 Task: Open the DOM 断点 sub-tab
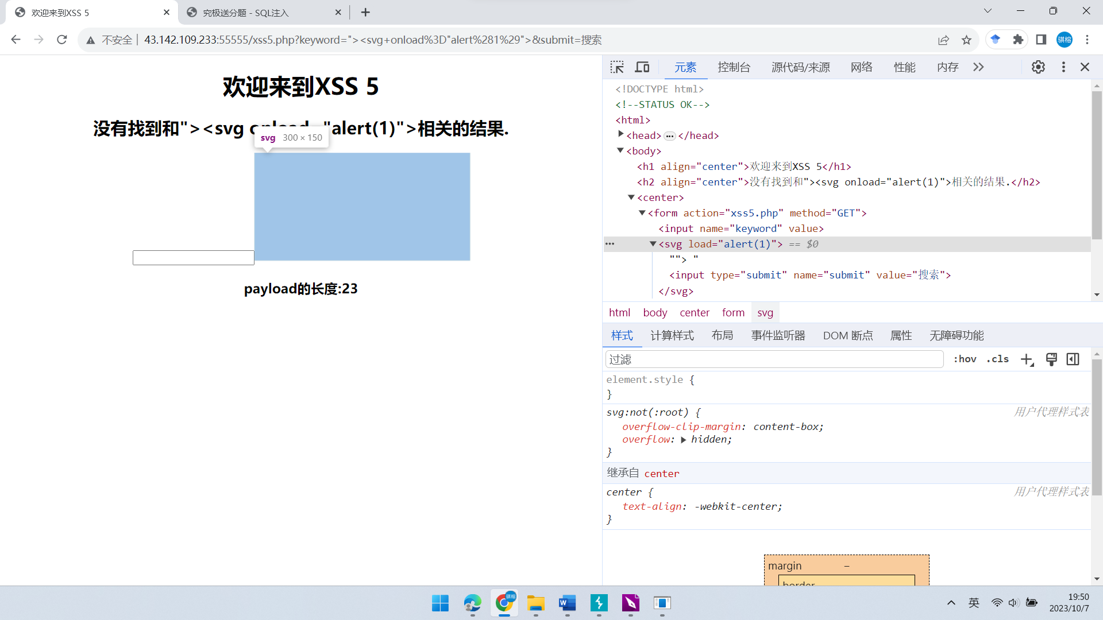pos(848,335)
